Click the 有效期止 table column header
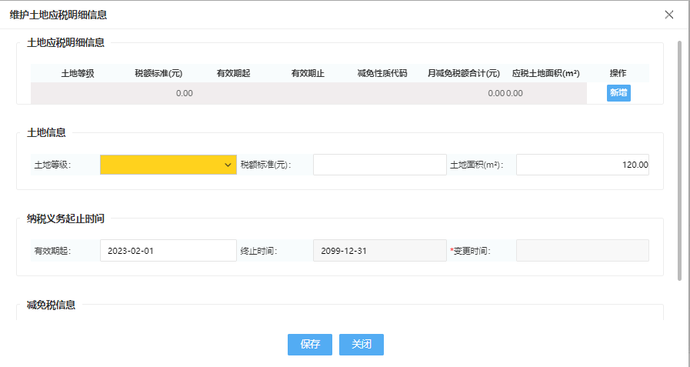Image resolution: width=690 pixels, height=367 pixels. (x=308, y=73)
